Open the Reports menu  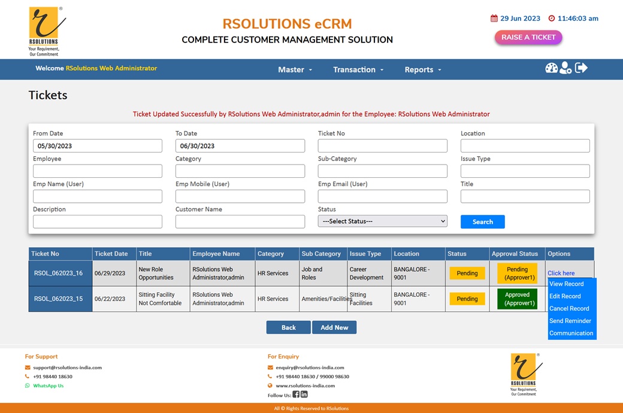(x=422, y=70)
